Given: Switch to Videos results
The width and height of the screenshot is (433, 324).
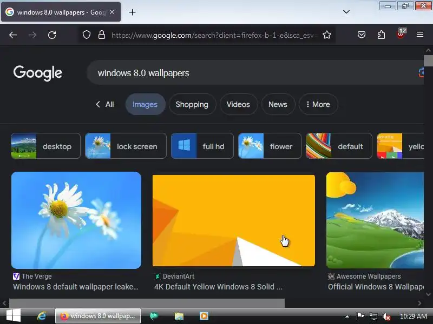Looking at the screenshot, I should tap(239, 104).
